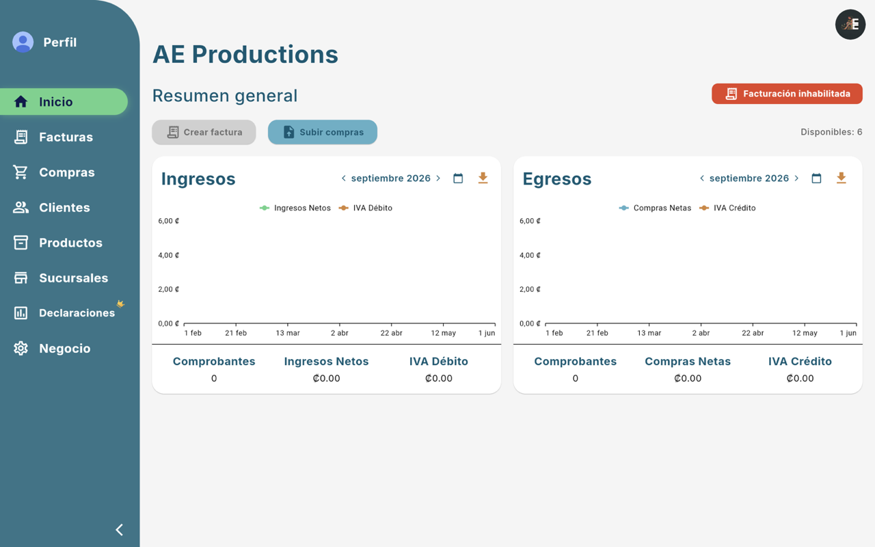The height and width of the screenshot is (547, 875).
Task: Click the receipt icon beside Facturas
Action: pos(21,137)
